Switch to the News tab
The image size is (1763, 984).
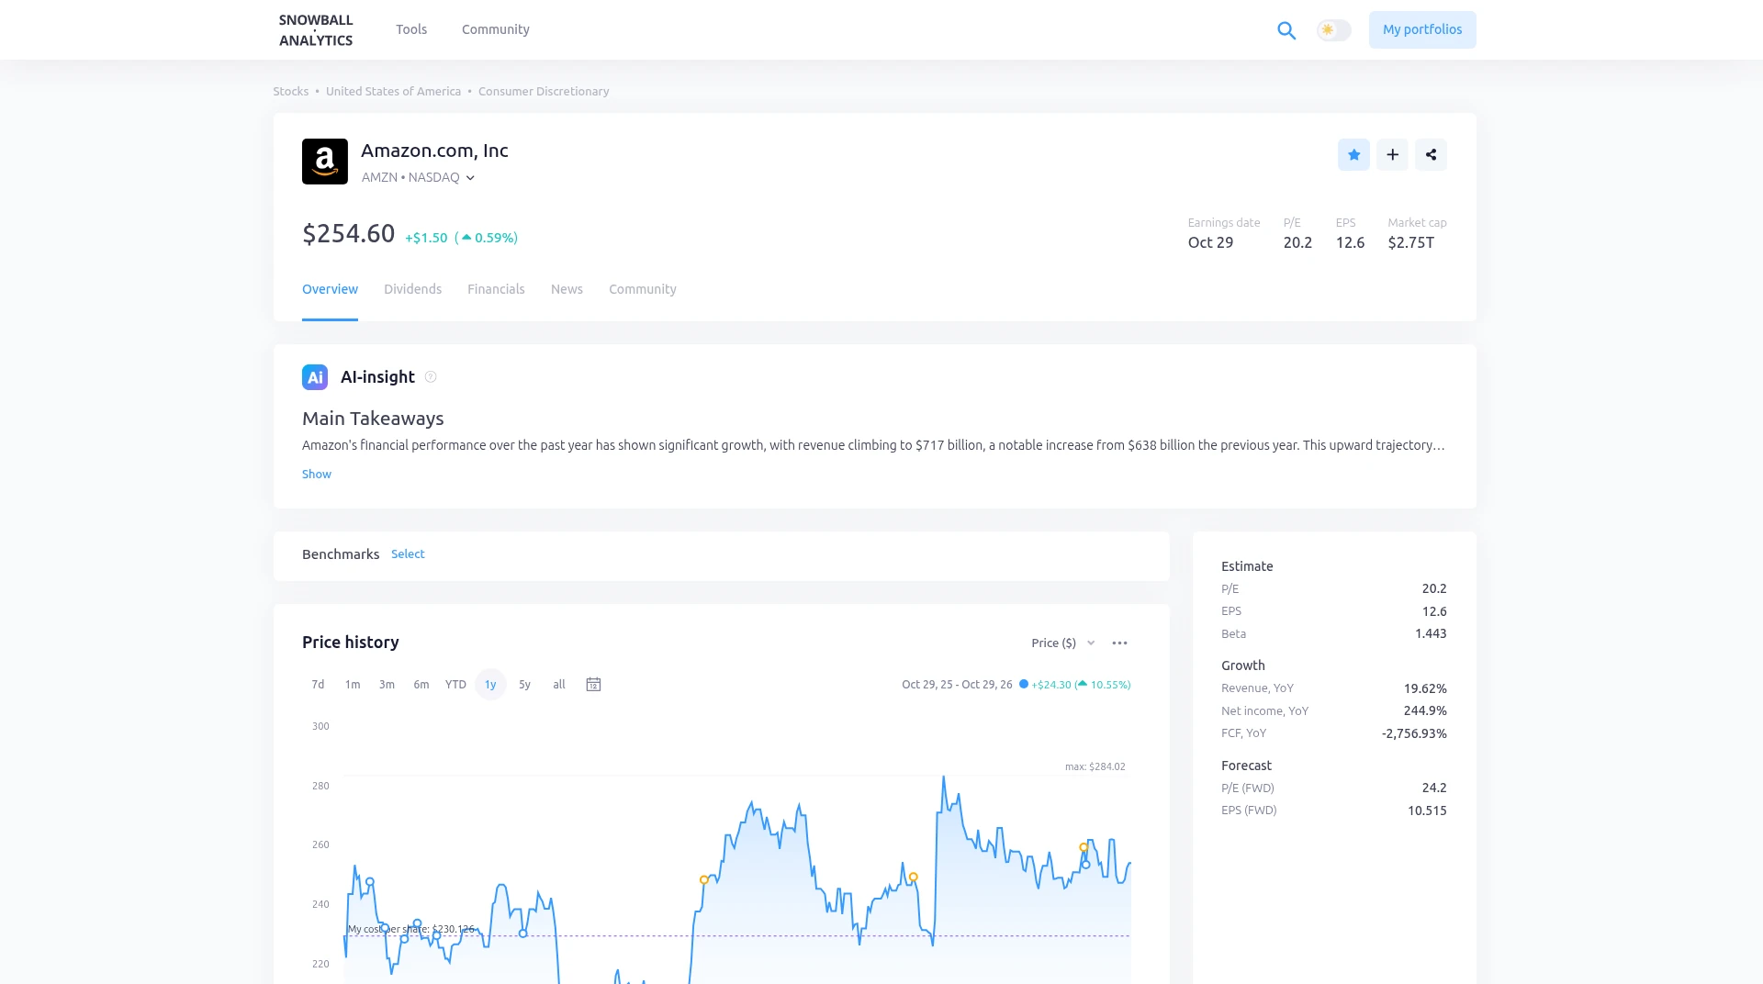coord(567,289)
